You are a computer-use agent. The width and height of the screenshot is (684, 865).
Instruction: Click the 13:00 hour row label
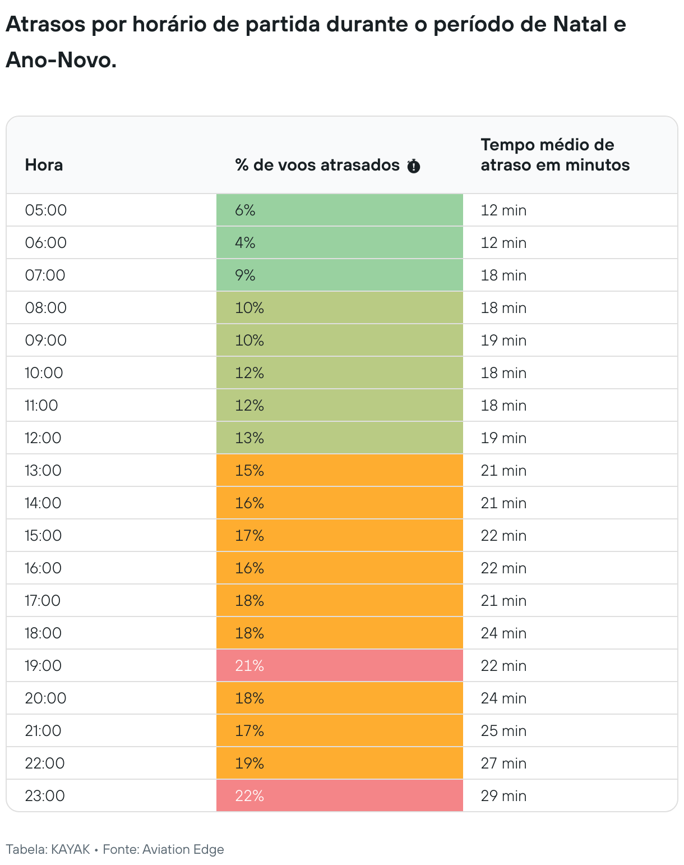(x=43, y=471)
